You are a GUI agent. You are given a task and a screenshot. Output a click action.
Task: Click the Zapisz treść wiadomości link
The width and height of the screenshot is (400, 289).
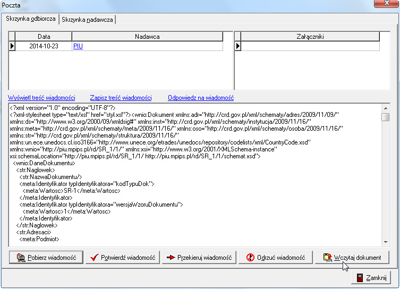pos(121,98)
